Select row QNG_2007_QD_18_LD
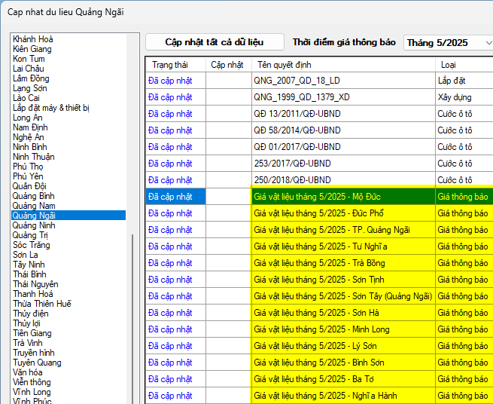Image resolution: width=493 pixels, height=404 pixels. tap(319, 81)
